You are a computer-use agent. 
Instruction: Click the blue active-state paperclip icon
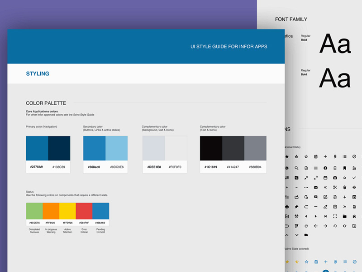pos(335,262)
